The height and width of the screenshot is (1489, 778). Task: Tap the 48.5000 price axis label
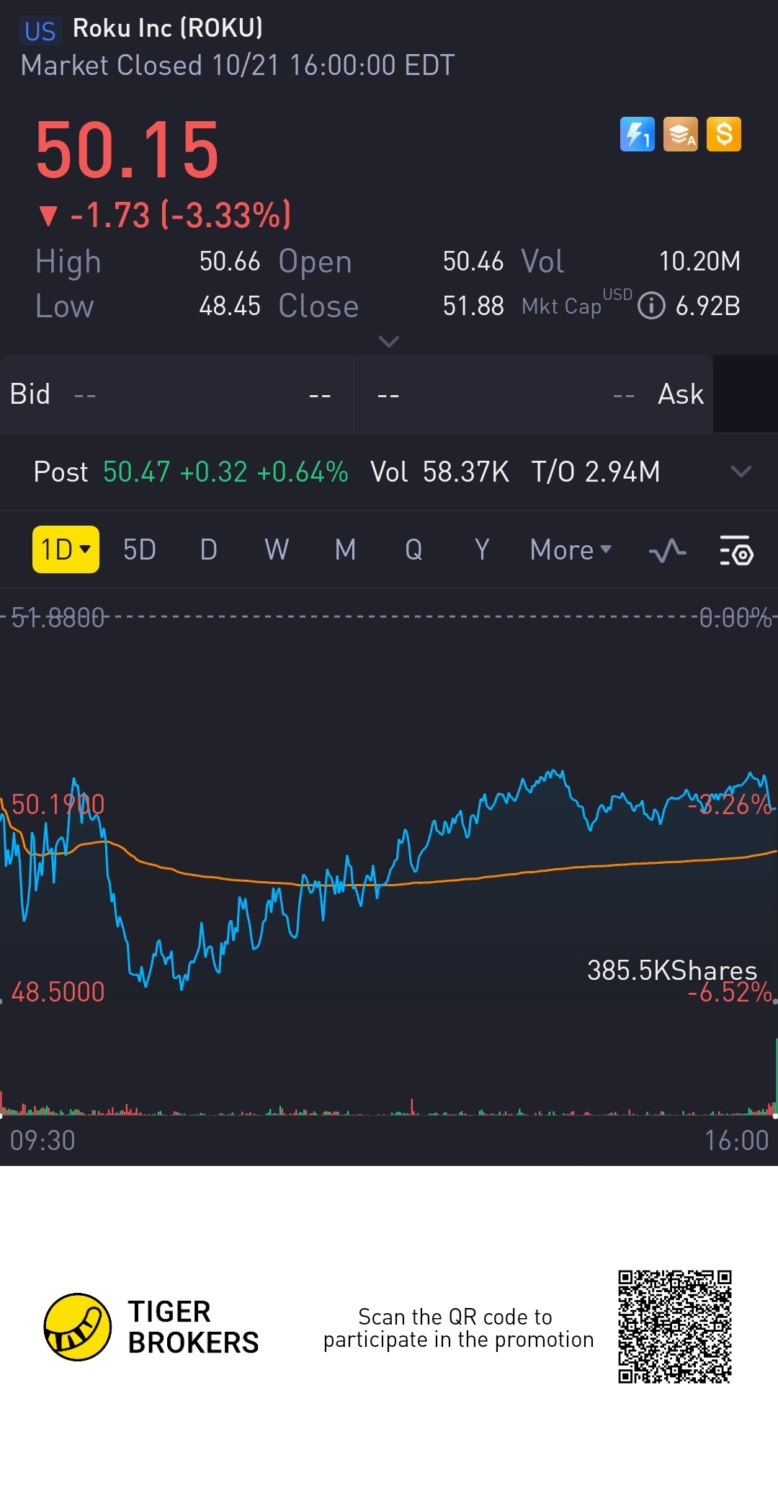click(58, 992)
